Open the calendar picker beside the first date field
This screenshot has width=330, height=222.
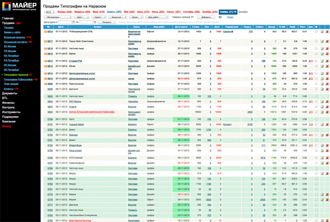tap(73, 22)
